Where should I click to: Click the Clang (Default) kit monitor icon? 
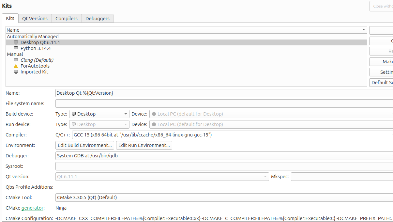point(16,60)
